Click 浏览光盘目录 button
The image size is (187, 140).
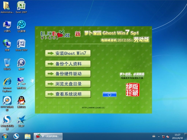[x=68, y=84]
